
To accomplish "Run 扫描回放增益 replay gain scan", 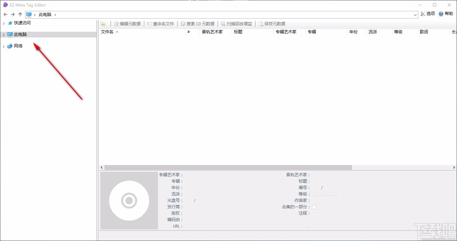I will point(237,23).
